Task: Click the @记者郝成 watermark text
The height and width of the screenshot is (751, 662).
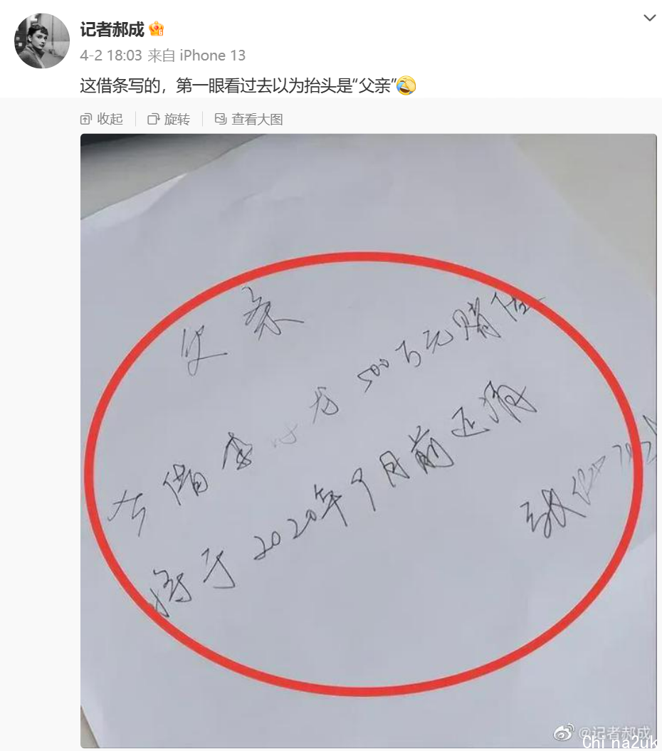Action: (614, 732)
